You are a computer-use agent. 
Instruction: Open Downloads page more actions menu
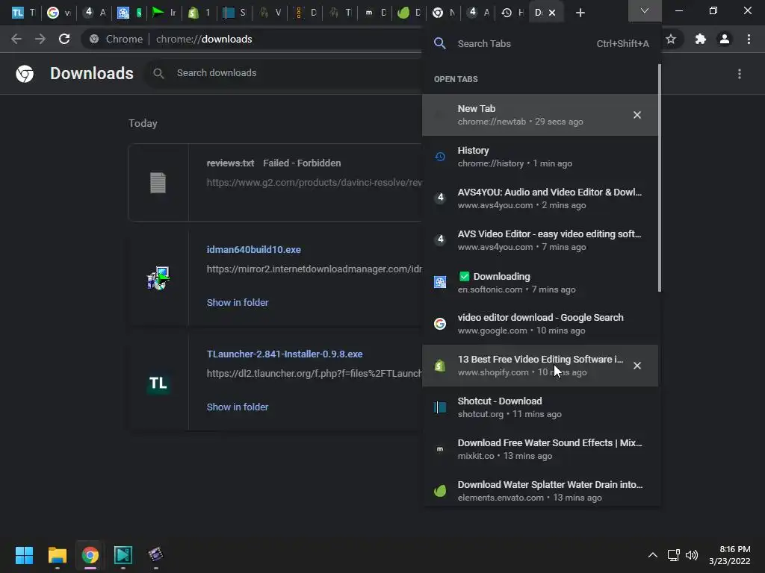click(740, 74)
